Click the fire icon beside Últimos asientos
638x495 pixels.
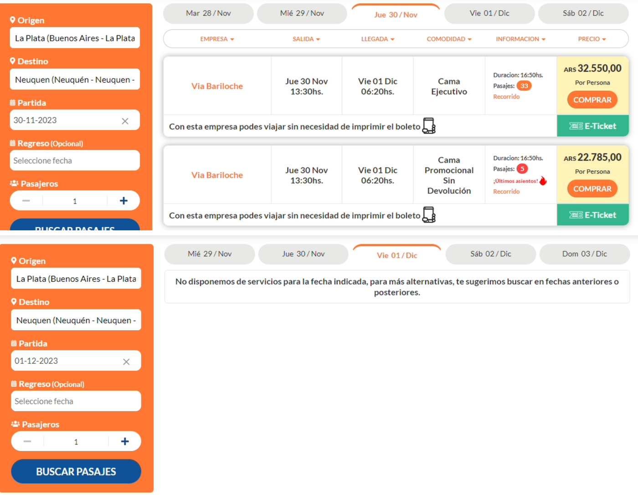pyautogui.click(x=543, y=181)
